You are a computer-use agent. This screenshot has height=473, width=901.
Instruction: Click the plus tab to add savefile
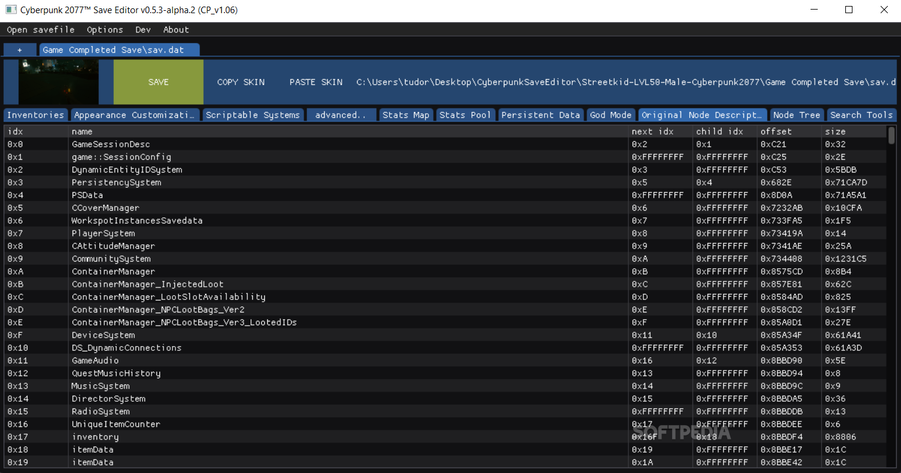click(x=20, y=50)
